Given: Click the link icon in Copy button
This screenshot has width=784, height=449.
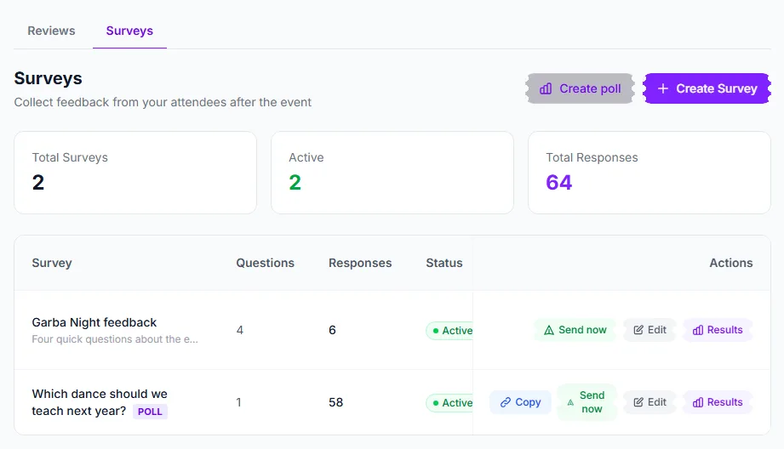Looking at the screenshot, I should (x=506, y=402).
